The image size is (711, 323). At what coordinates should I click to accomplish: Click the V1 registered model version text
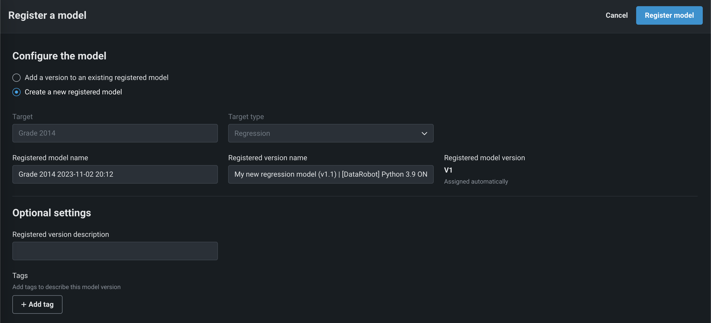click(448, 170)
